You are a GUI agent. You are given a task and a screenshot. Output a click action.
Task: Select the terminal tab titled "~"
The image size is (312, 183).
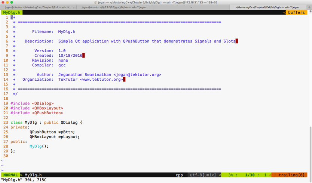tap(191, 7)
